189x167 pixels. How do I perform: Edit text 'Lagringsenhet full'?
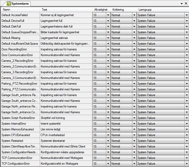click(x=51, y=21)
